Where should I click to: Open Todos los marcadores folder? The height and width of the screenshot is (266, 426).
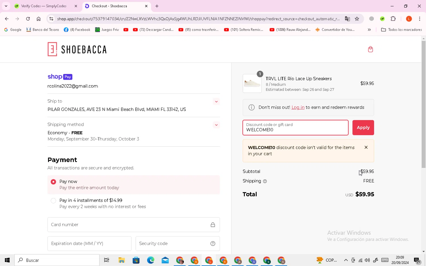coord(401,29)
